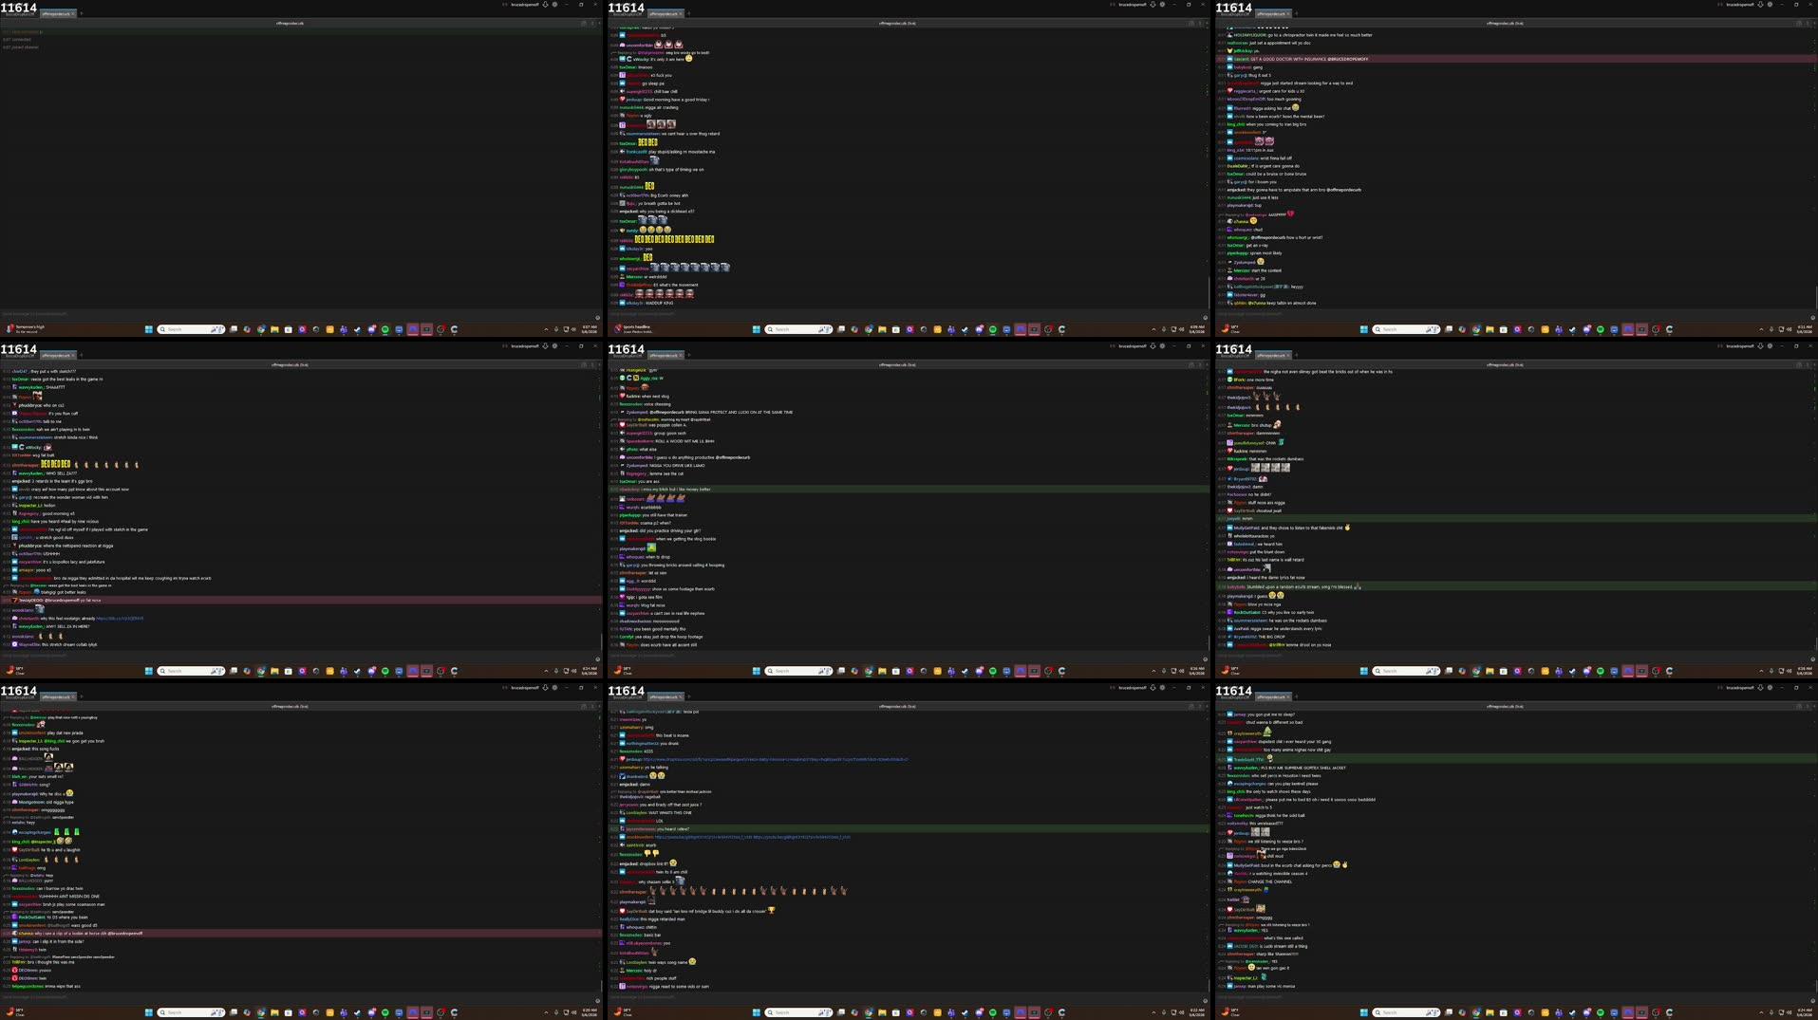Image resolution: width=1818 pixels, height=1020 pixels.
Task: Open Chatterino settings with the gear icon
Action: click(x=554, y=5)
